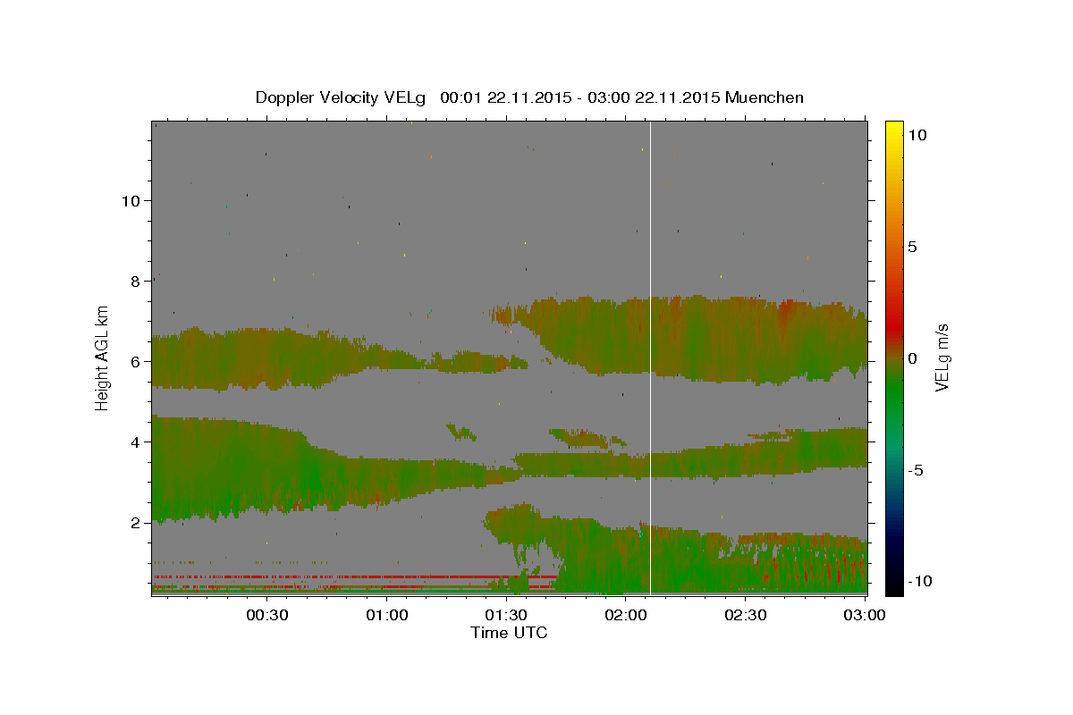Image resolution: width=1073 pixels, height=715 pixels.
Task: Click the red horizontal band near ground level
Action: 355,577
